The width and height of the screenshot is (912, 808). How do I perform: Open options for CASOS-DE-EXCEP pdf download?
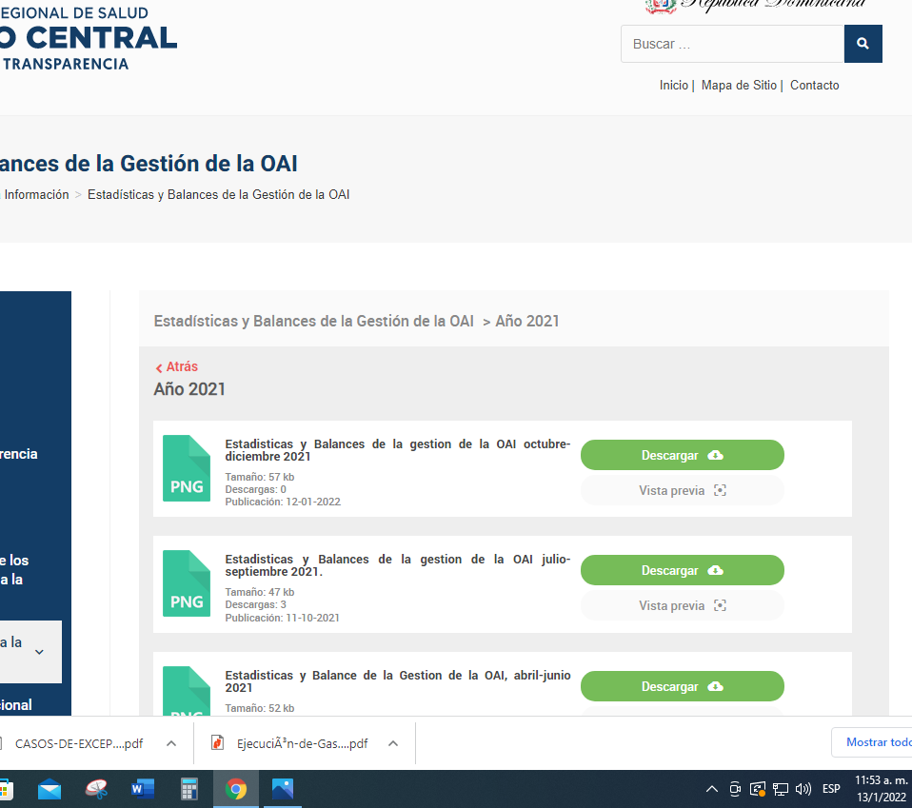click(171, 743)
